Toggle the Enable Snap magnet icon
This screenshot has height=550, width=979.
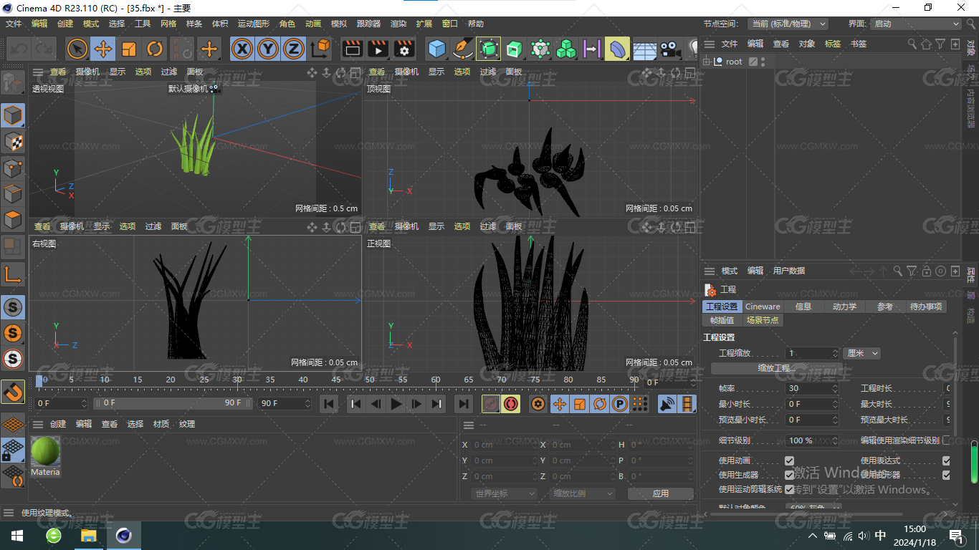tap(13, 392)
